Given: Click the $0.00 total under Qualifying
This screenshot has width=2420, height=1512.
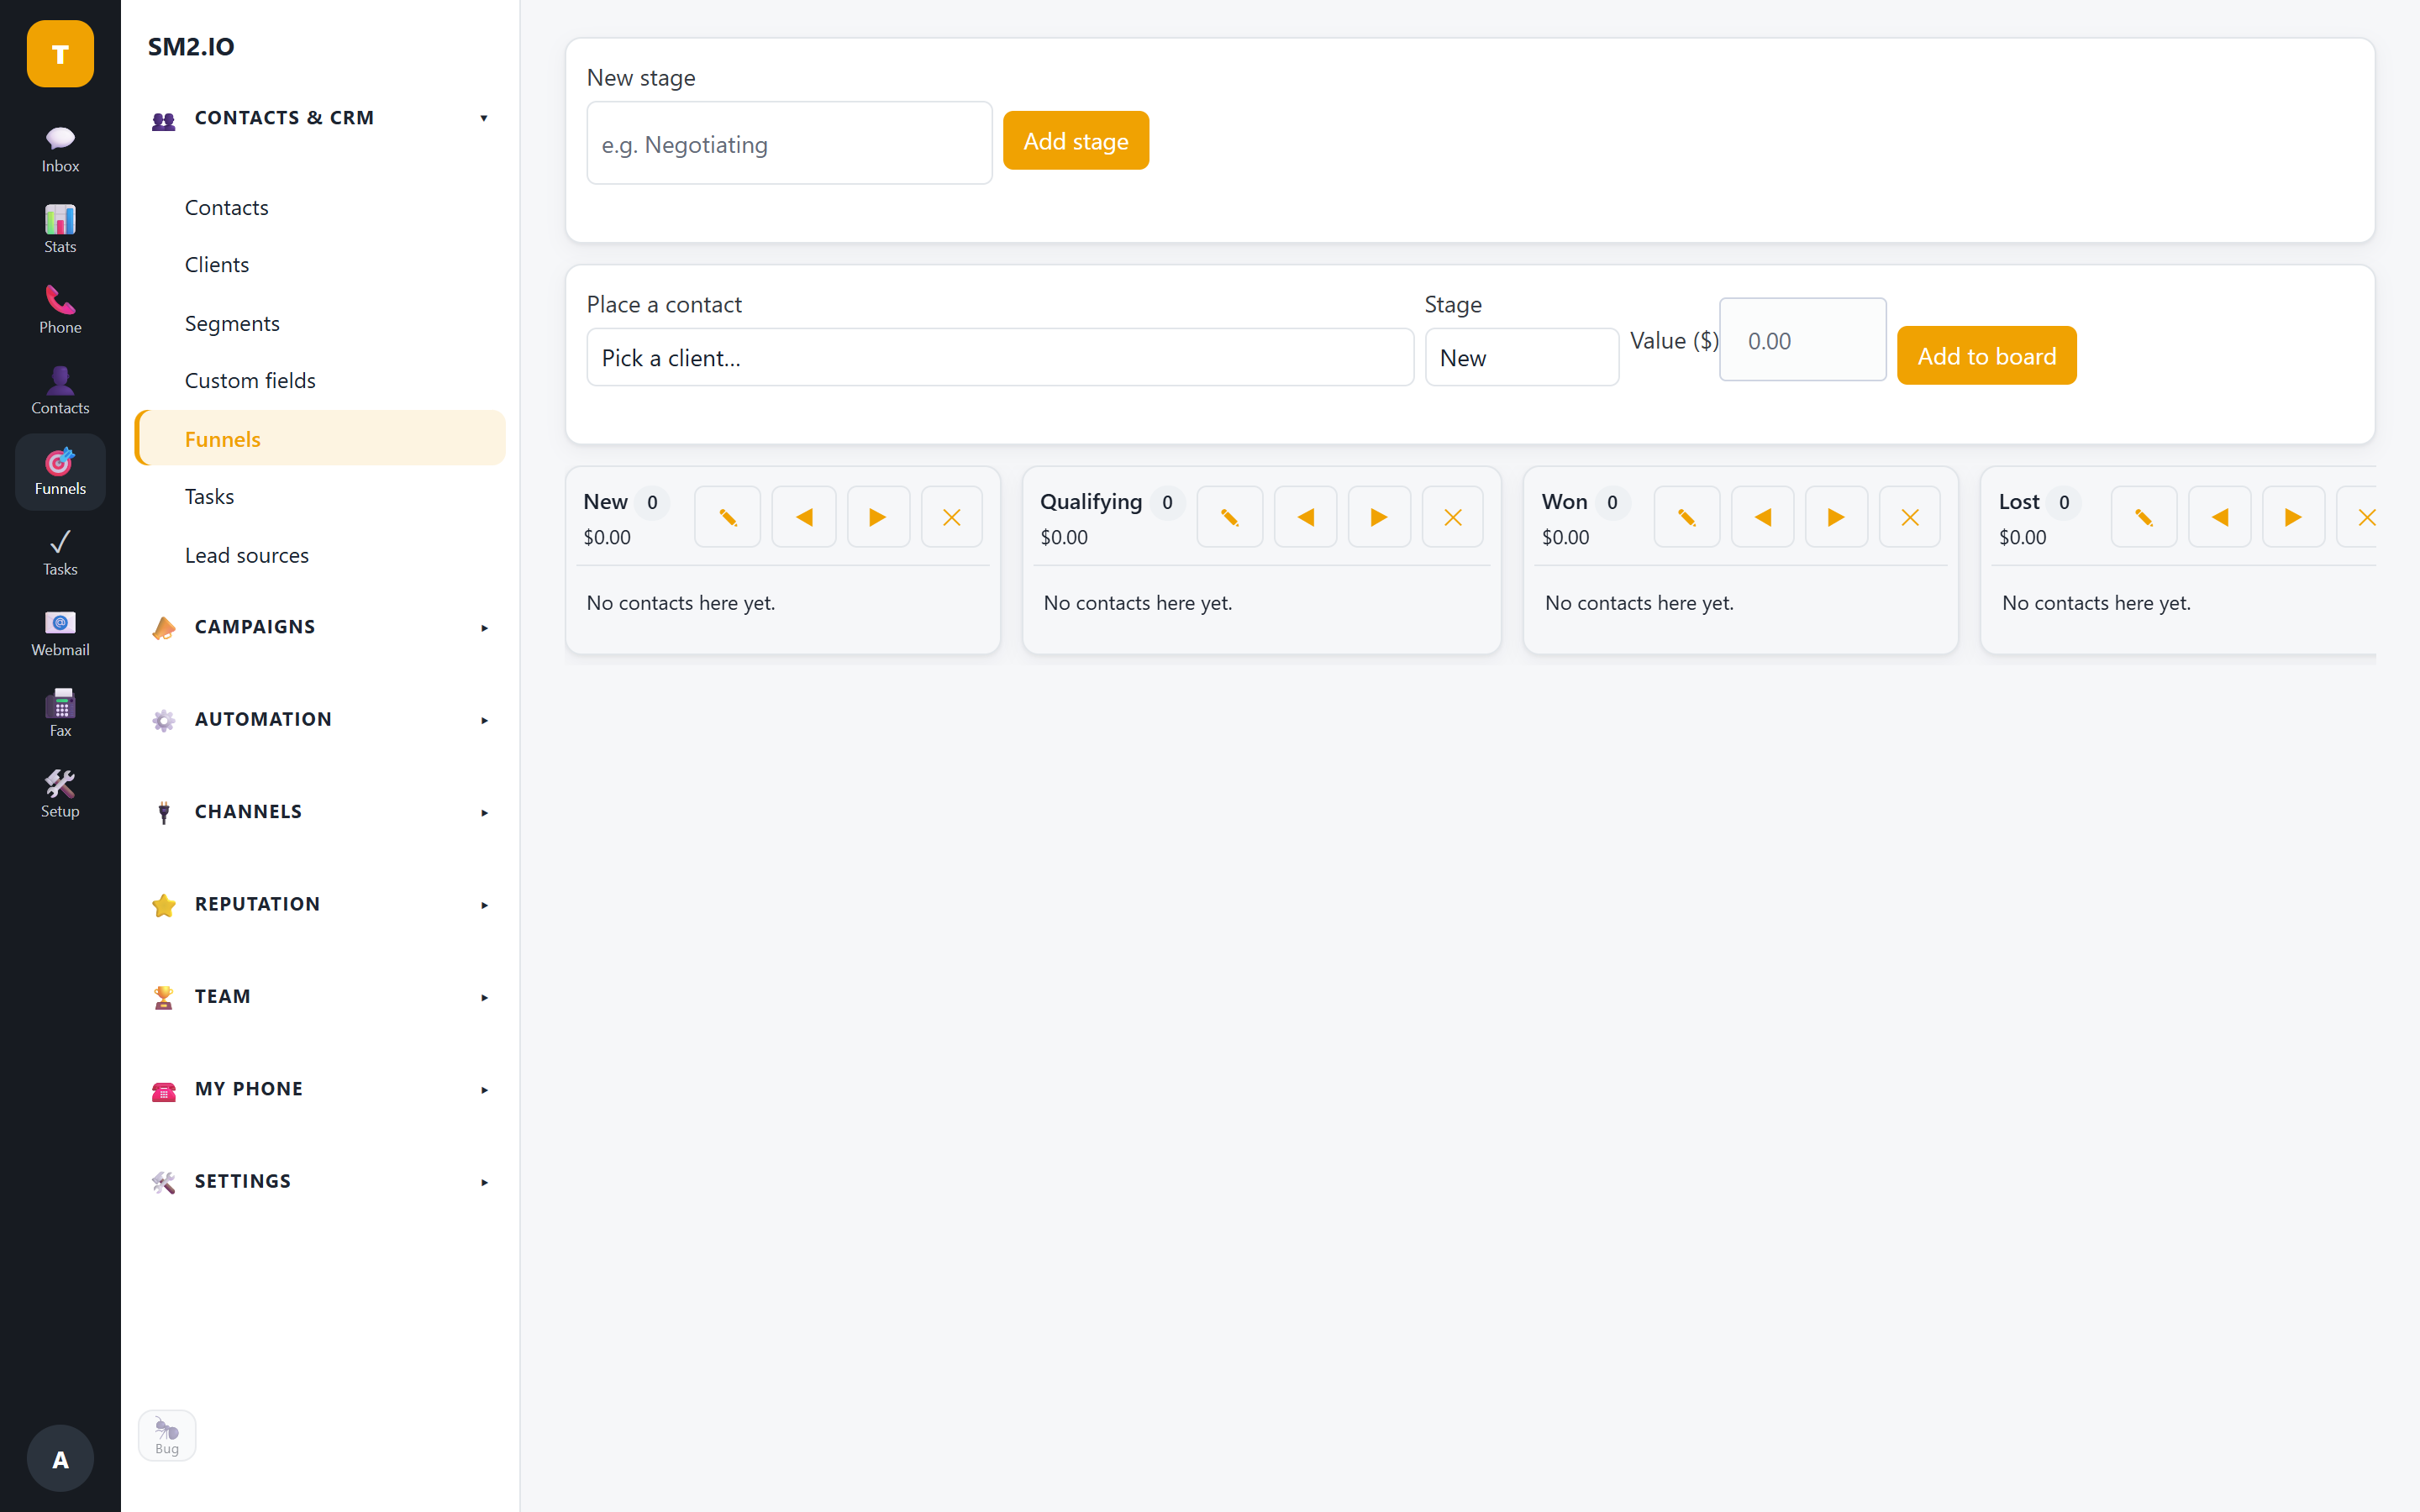Looking at the screenshot, I should pyautogui.click(x=1063, y=537).
